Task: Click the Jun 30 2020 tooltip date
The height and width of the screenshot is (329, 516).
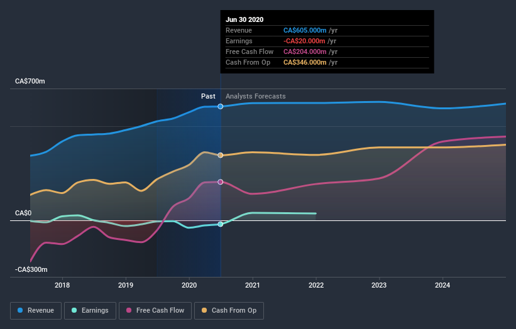Action: [244, 19]
